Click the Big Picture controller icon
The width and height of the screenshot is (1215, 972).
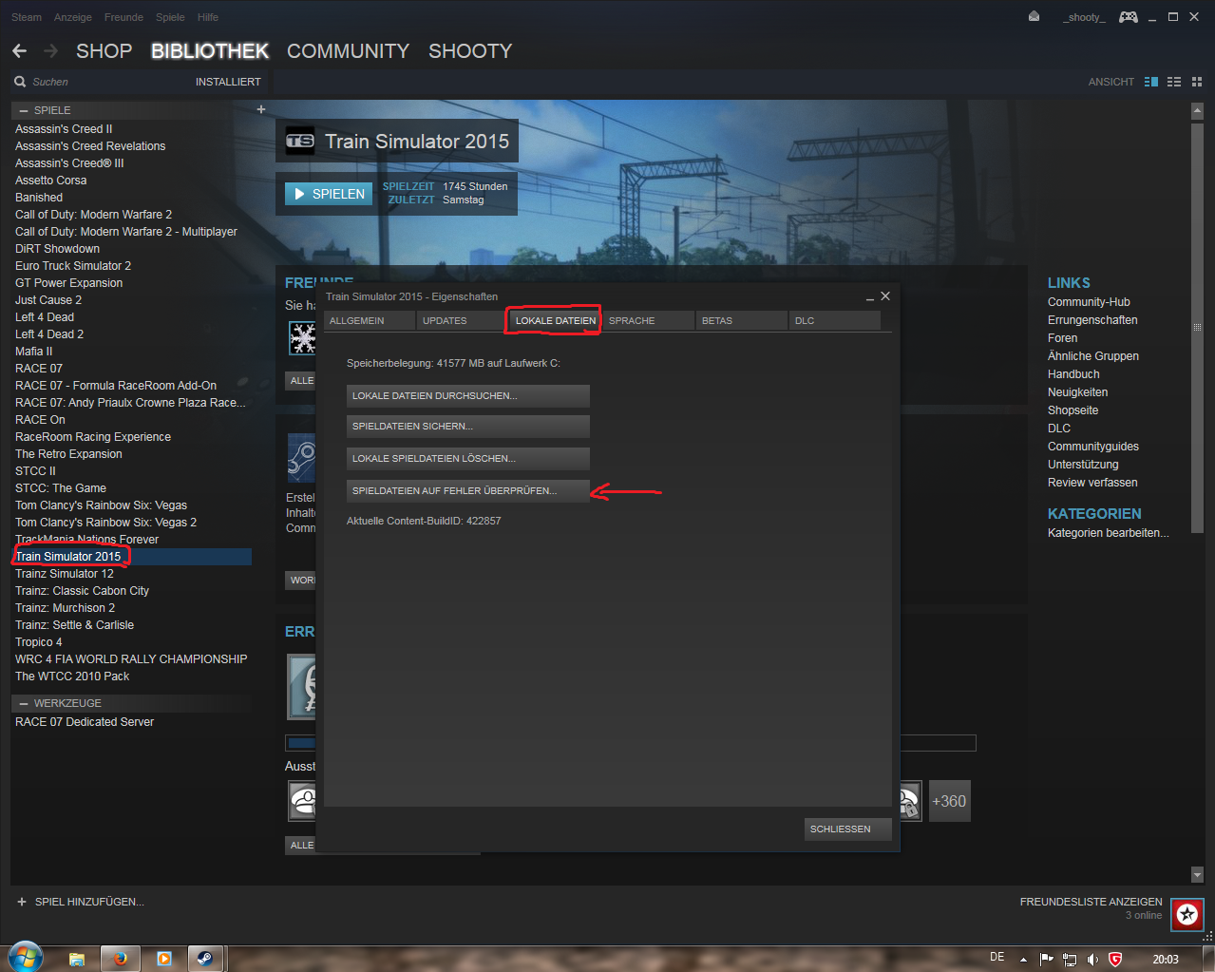1129,17
